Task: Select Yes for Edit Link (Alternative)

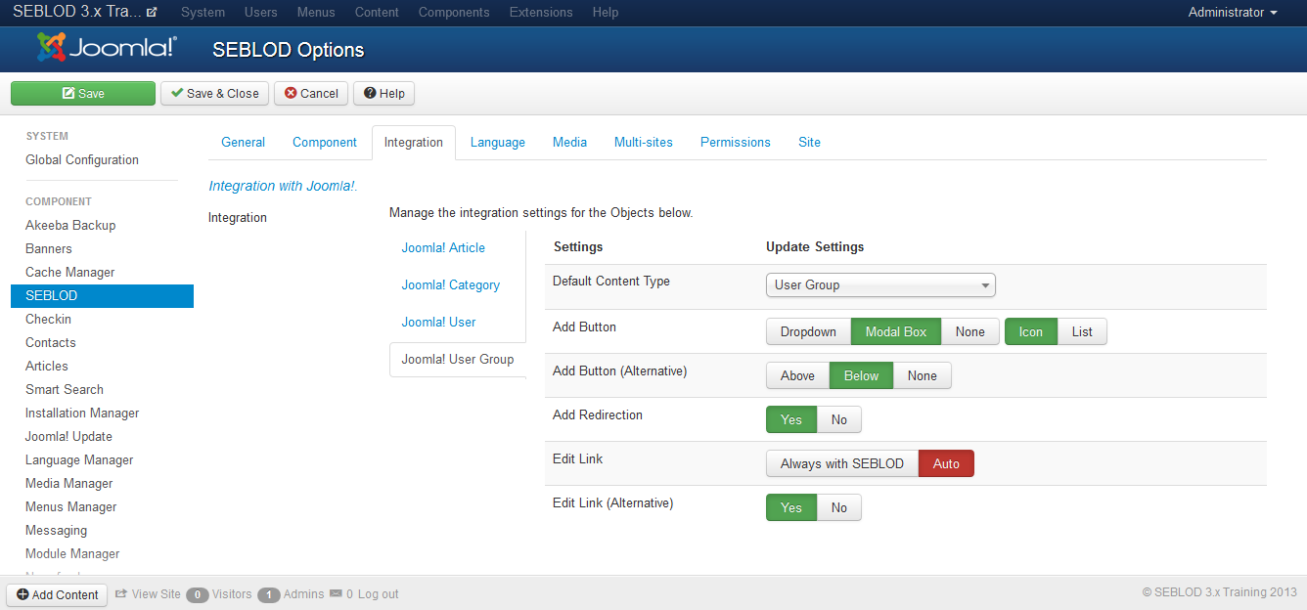Action: pos(791,507)
